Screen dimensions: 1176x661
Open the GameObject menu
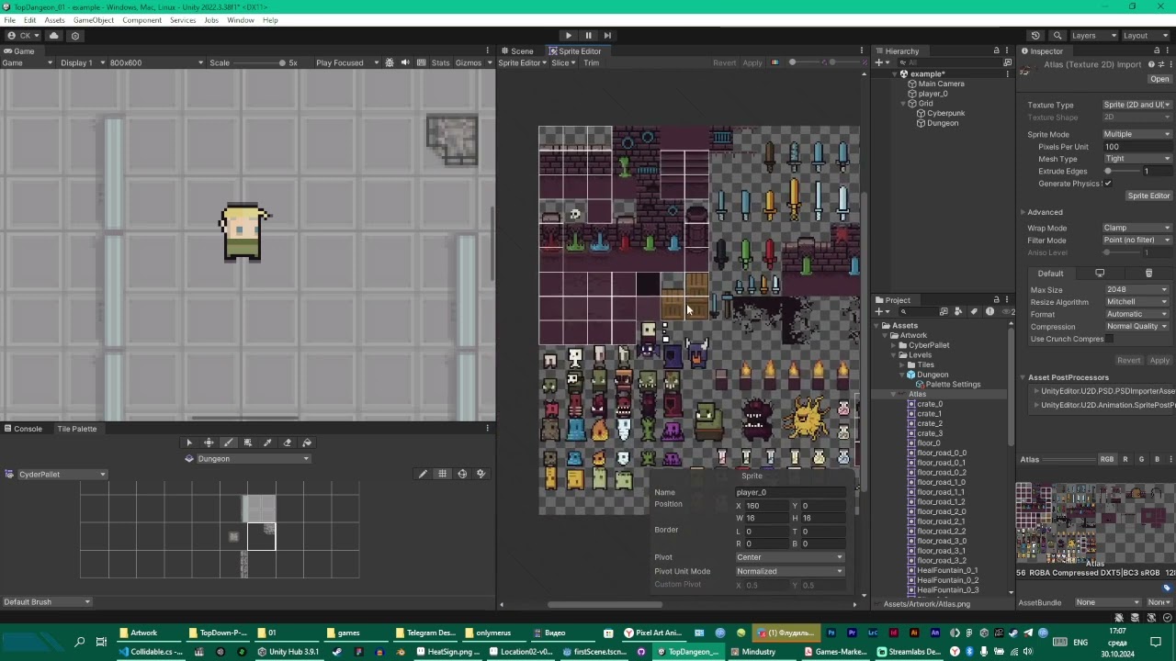pyautogui.click(x=94, y=20)
